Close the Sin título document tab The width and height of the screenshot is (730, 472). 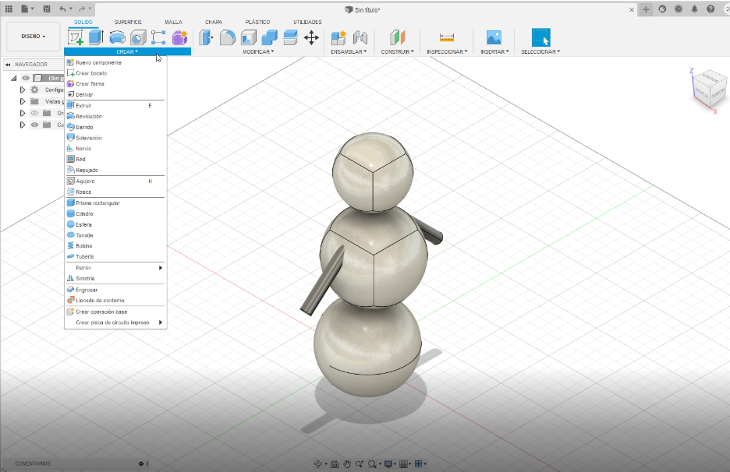tap(631, 10)
